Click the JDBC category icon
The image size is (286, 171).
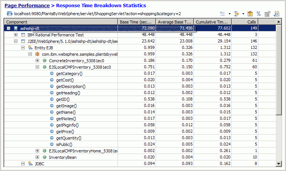coord(30,163)
